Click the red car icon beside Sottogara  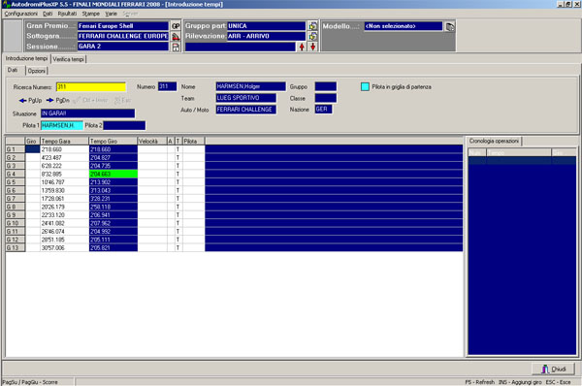pos(176,37)
